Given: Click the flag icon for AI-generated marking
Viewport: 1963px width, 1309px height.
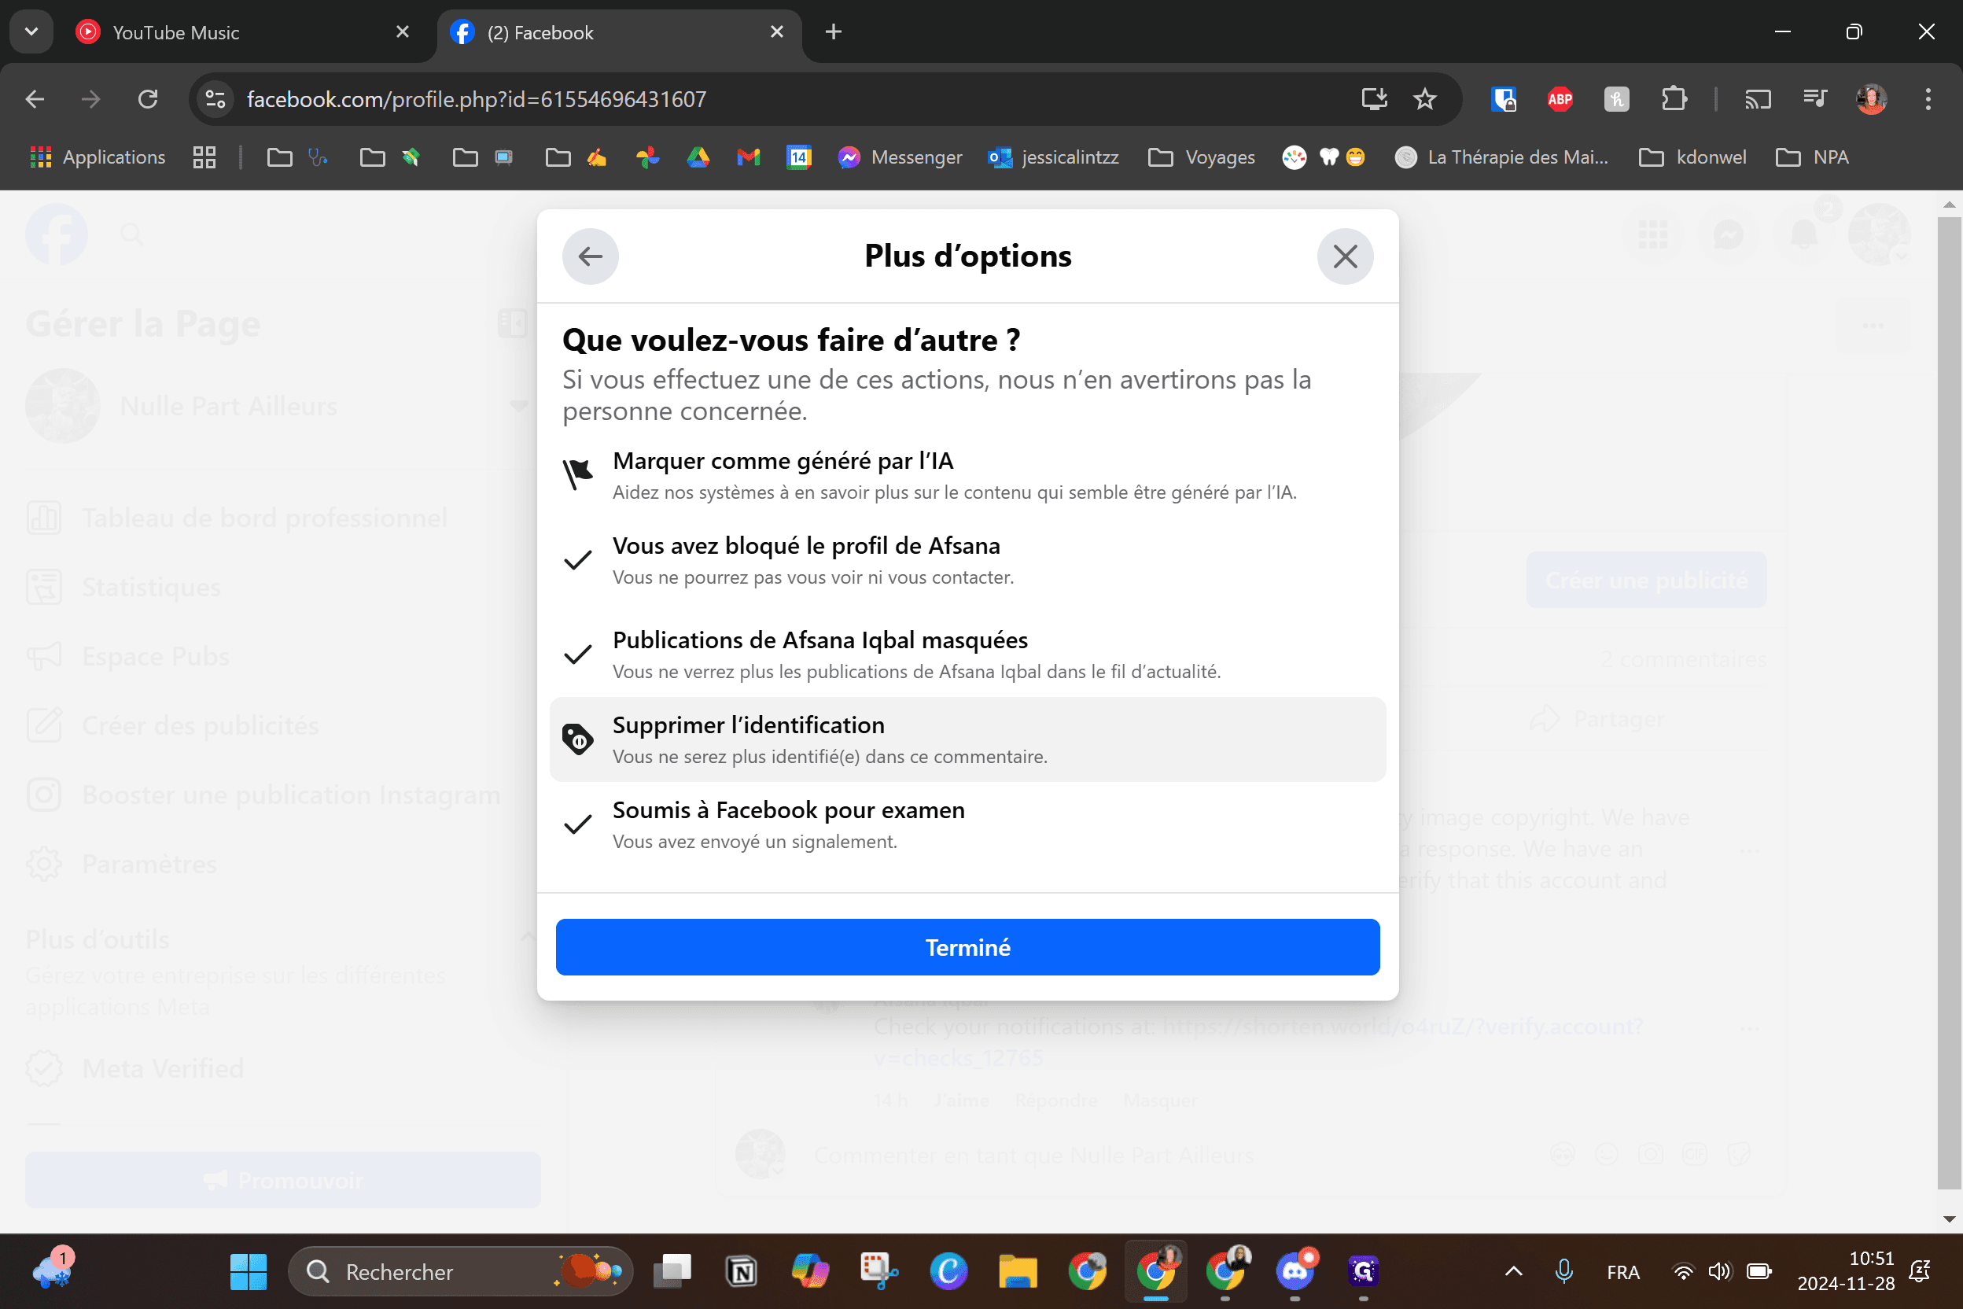Looking at the screenshot, I should tap(577, 474).
